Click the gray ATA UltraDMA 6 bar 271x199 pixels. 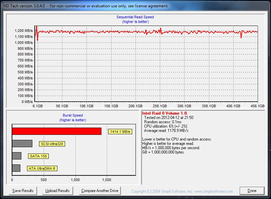pos(16,168)
